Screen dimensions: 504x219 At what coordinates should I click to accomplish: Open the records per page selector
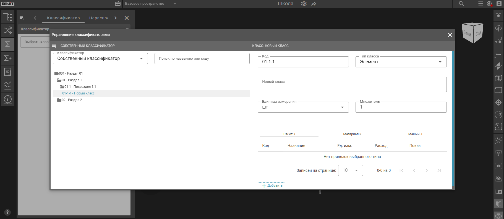pyautogui.click(x=350, y=170)
